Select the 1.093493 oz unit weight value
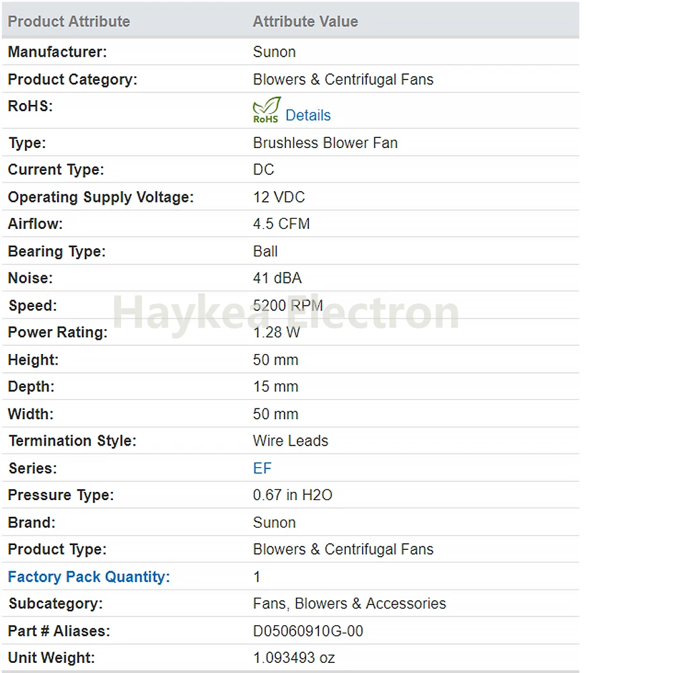 (x=294, y=658)
